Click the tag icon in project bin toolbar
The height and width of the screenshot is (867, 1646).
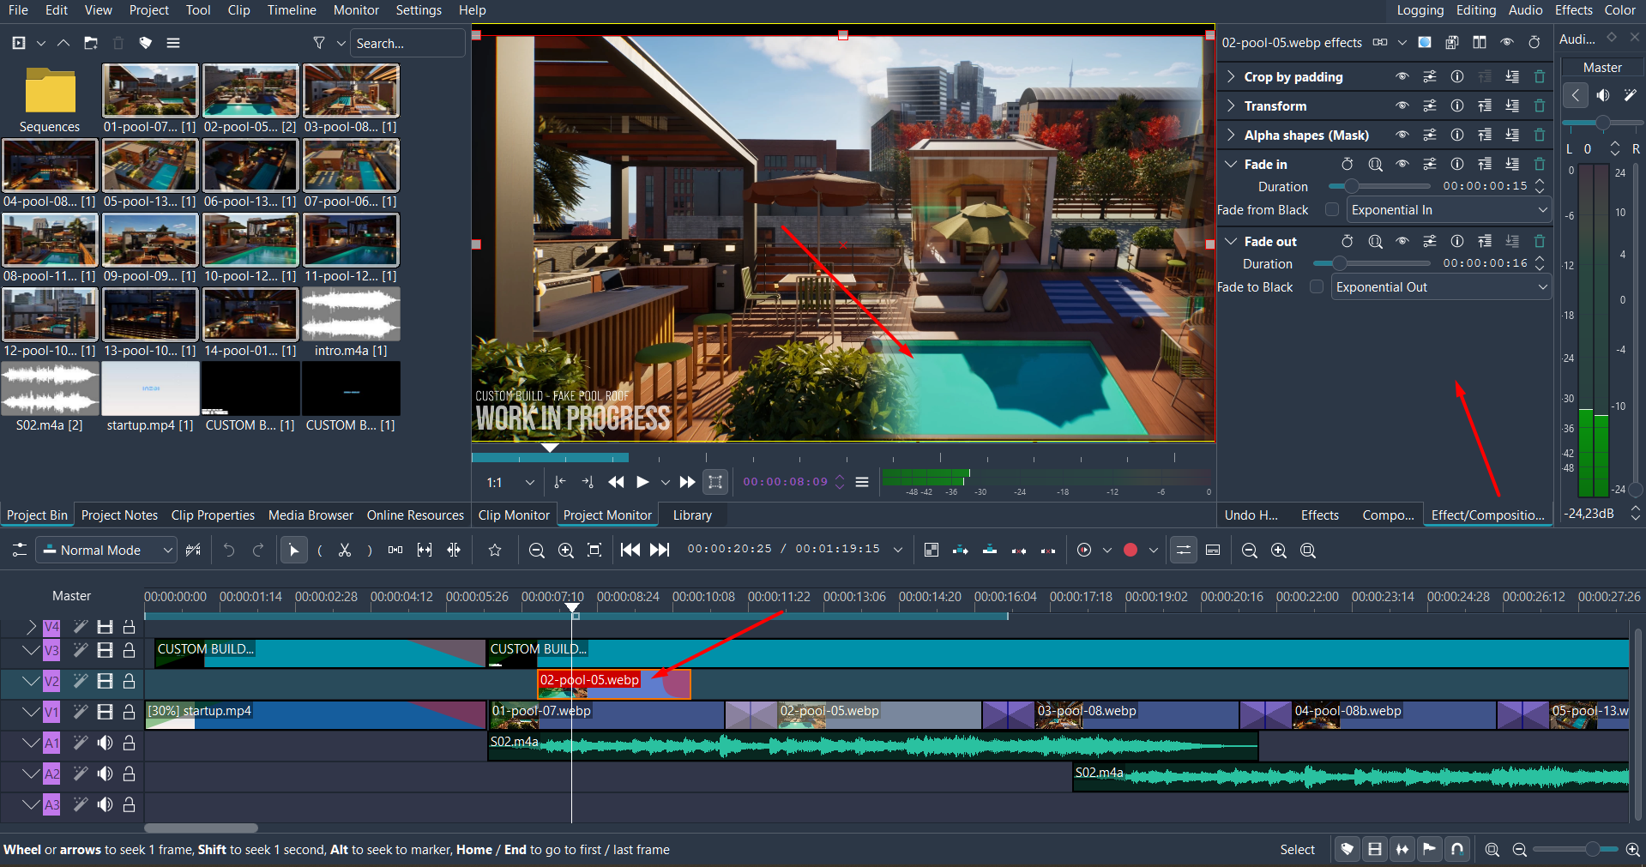click(146, 43)
